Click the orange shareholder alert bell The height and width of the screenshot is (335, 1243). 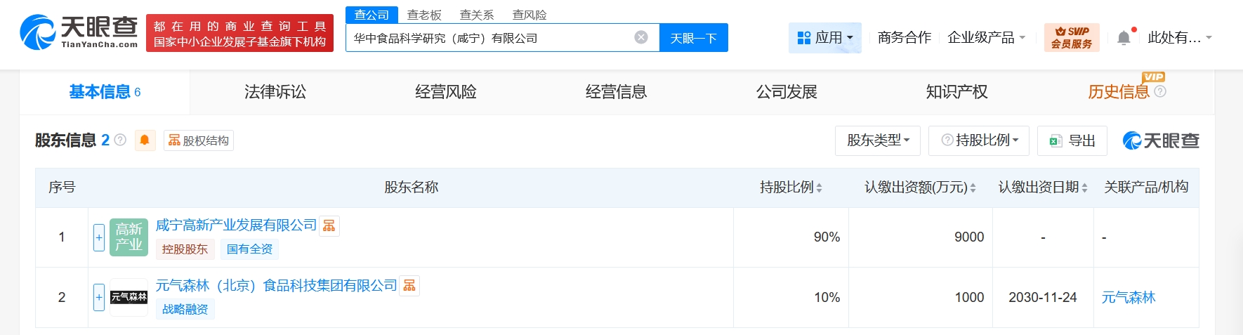145,140
